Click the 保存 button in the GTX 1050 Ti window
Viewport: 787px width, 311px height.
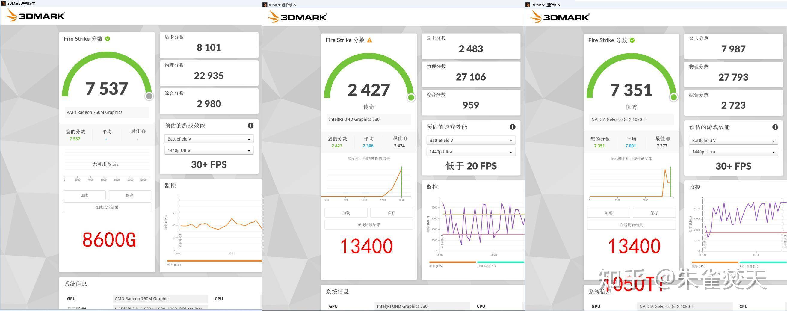[x=654, y=213]
